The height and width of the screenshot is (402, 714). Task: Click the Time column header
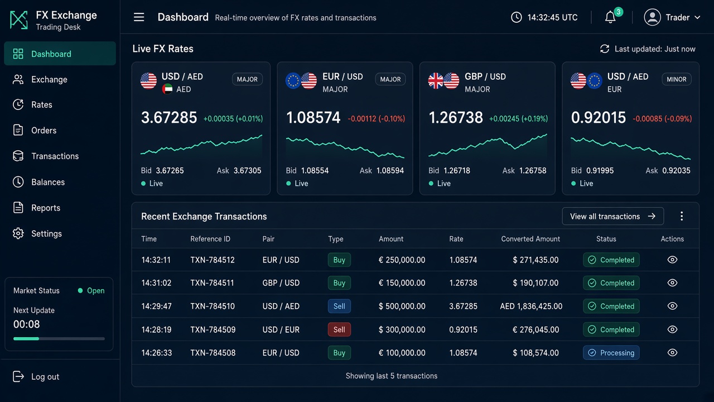[149, 239]
